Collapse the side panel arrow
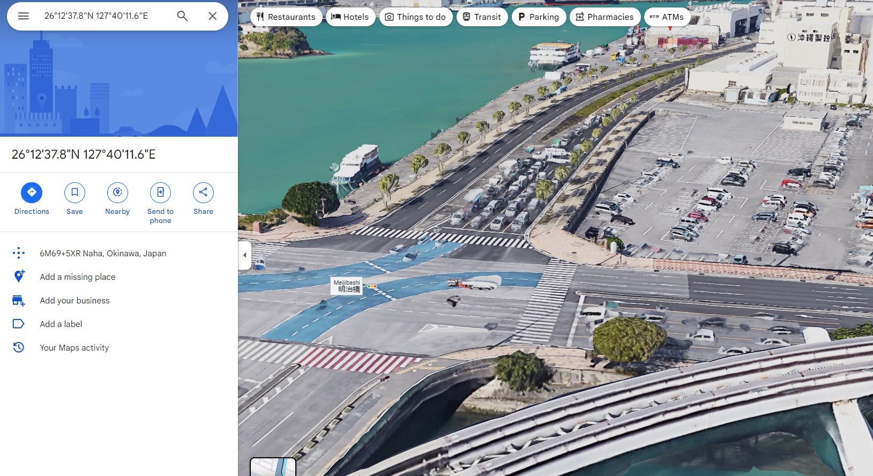This screenshot has height=476, width=873. 244,255
